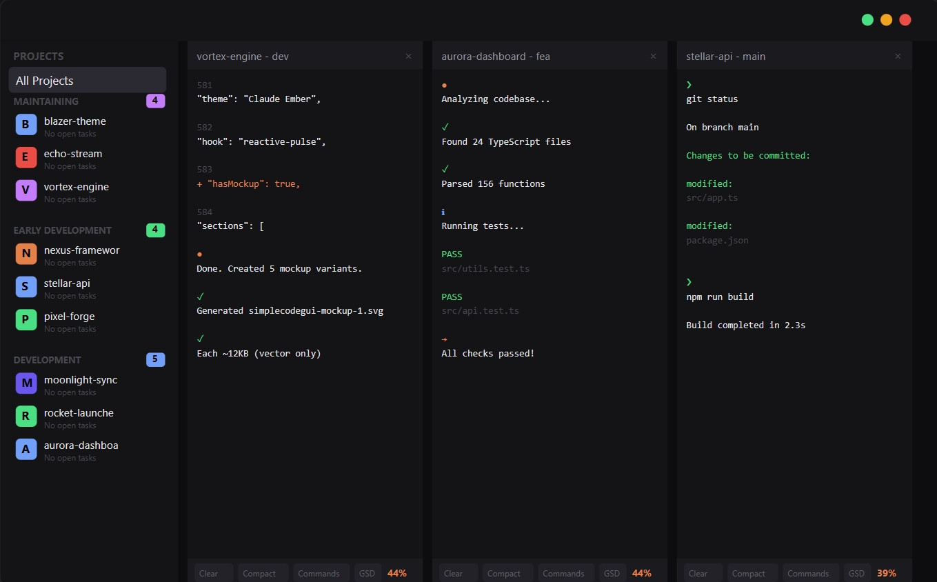This screenshot has width=937, height=582.
Task: Click the nexus-framework orange N icon
Action: [26, 254]
